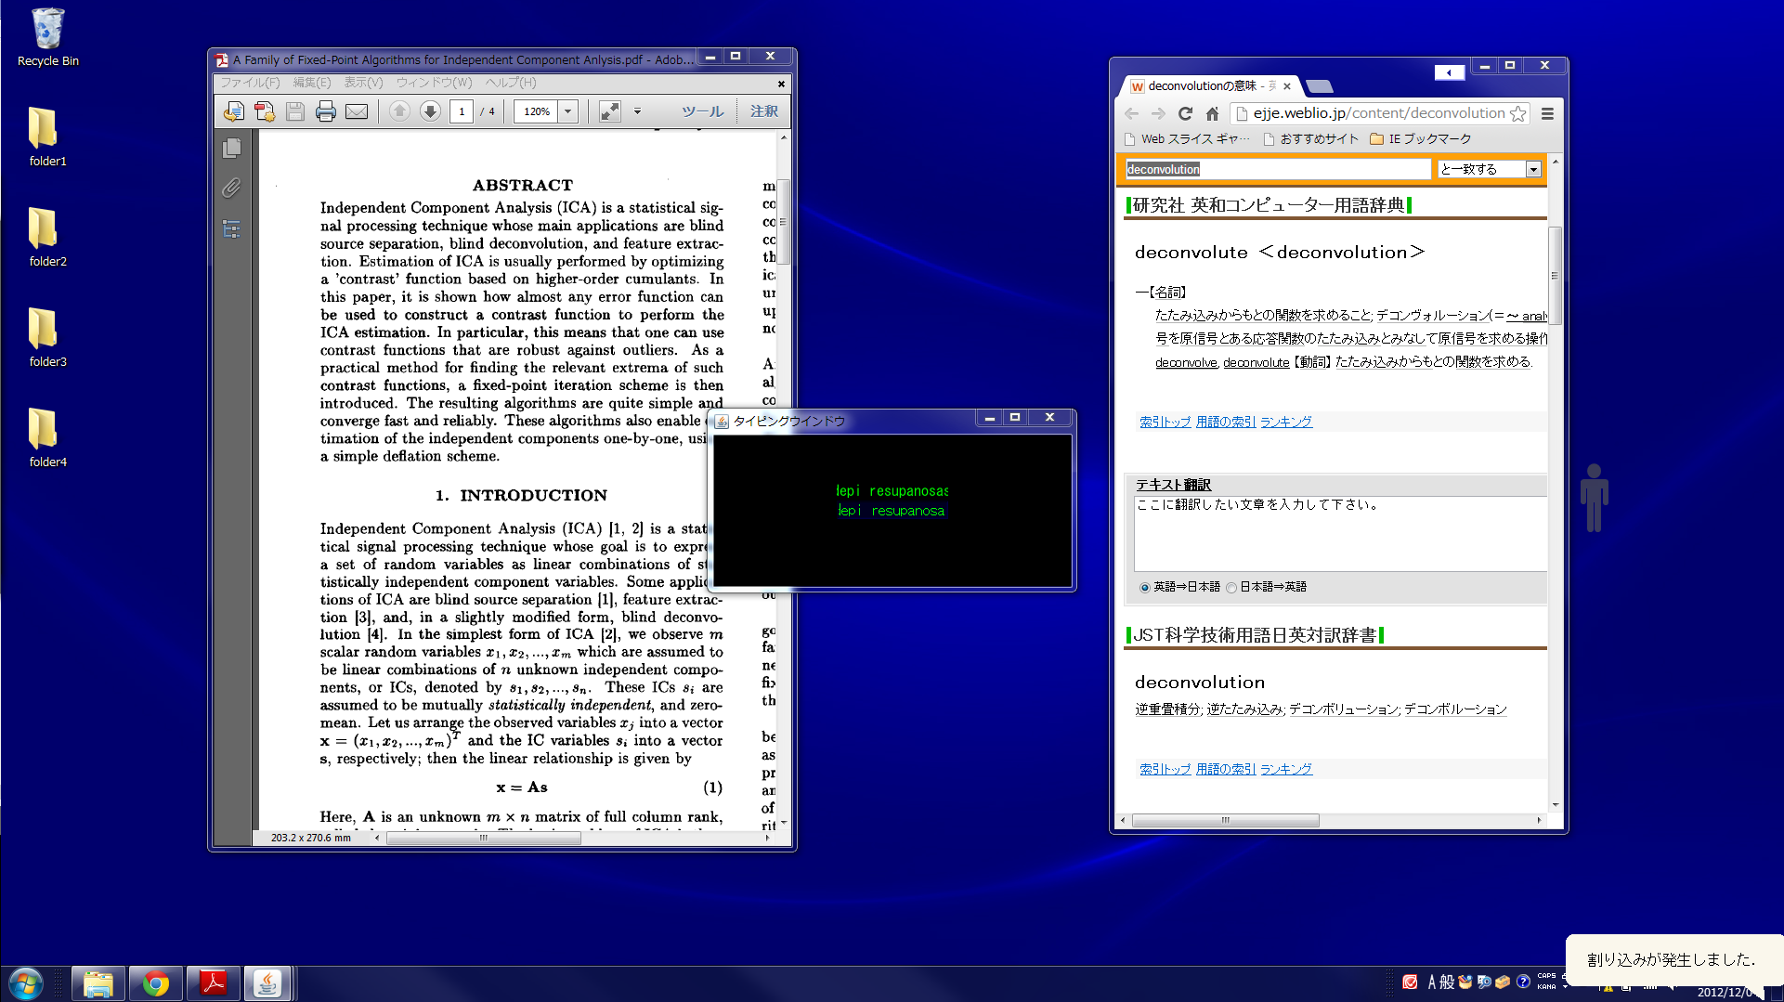Bookmark page with the star icon

[1517, 113]
